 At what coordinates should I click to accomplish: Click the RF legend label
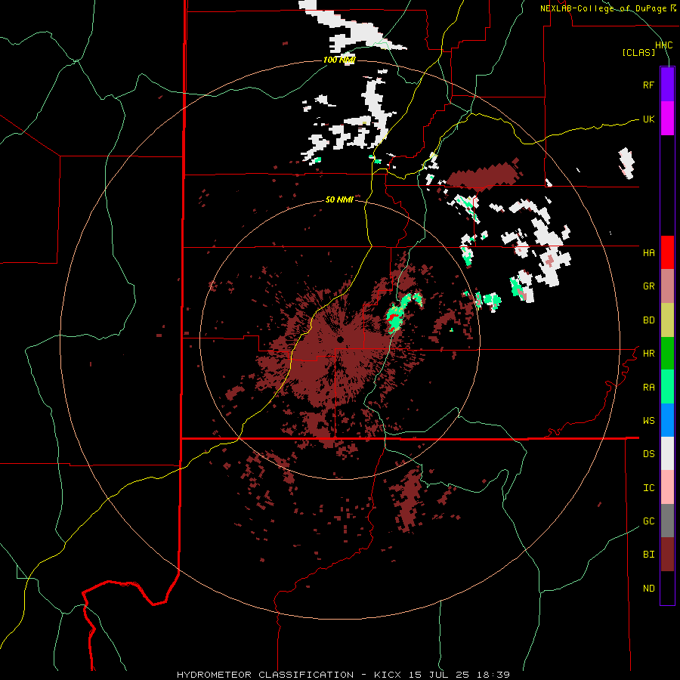point(648,85)
